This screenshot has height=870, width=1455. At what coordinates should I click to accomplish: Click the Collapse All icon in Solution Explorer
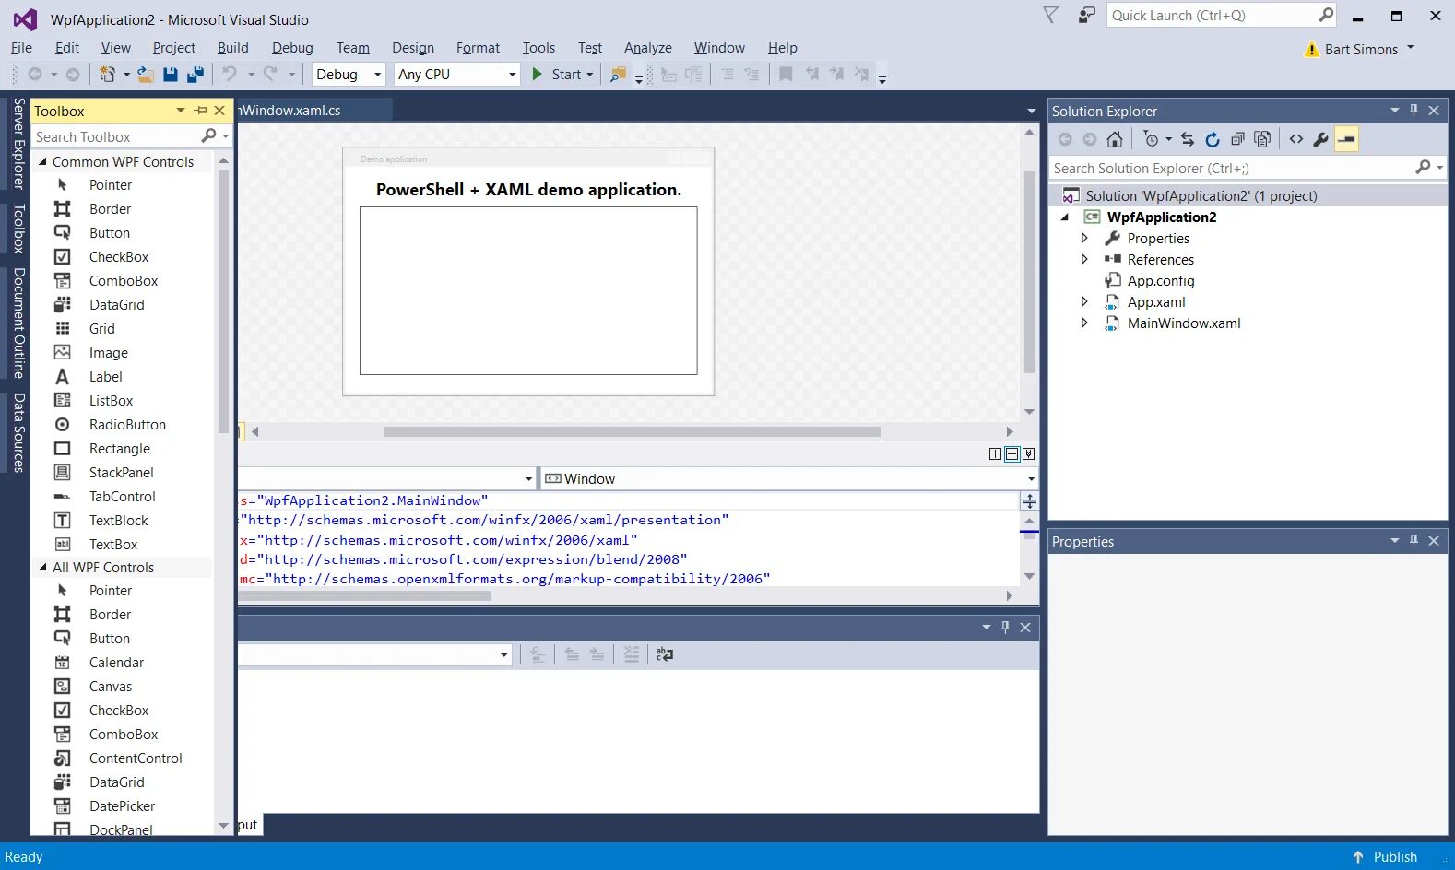(1237, 139)
